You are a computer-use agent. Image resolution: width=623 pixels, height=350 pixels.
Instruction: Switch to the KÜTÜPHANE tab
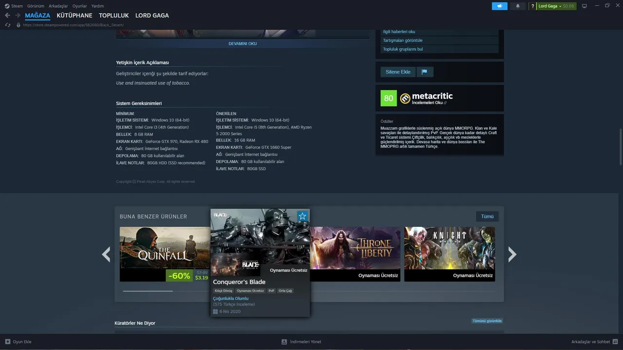point(74,16)
